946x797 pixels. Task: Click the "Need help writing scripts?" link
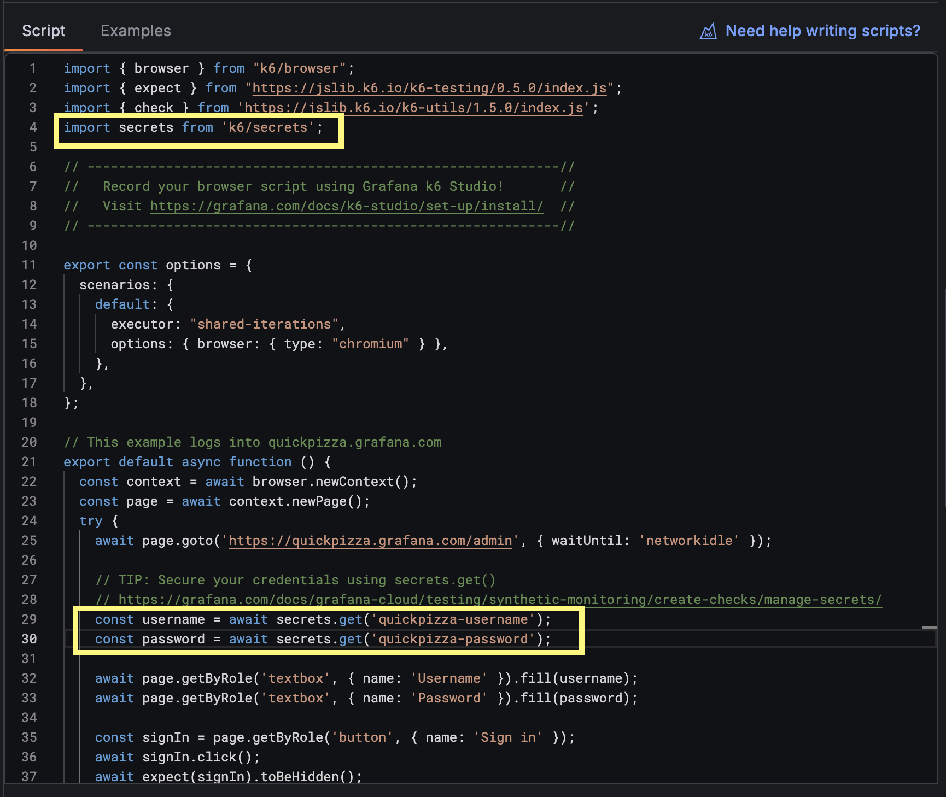tap(822, 31)
